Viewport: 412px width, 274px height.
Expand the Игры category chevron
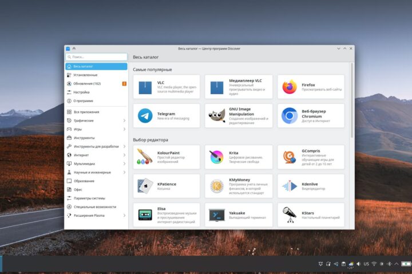click(x=124, y=129)
